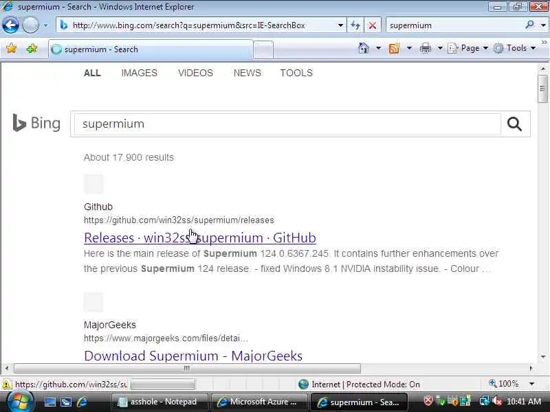Click the Github site name text
This screenshot has height=412, width=550.
coord(98,207)
